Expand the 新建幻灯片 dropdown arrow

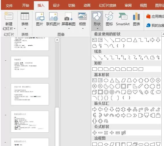[x=14, y=28]
